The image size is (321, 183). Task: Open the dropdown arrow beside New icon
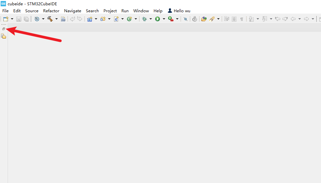(x=12, y=19)
